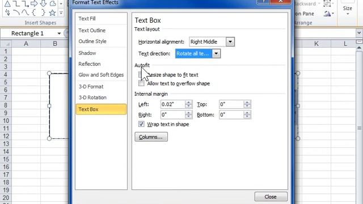Pick the curve line shape
This screenshot has width=363, height=204.
click(x=25, y=12)
